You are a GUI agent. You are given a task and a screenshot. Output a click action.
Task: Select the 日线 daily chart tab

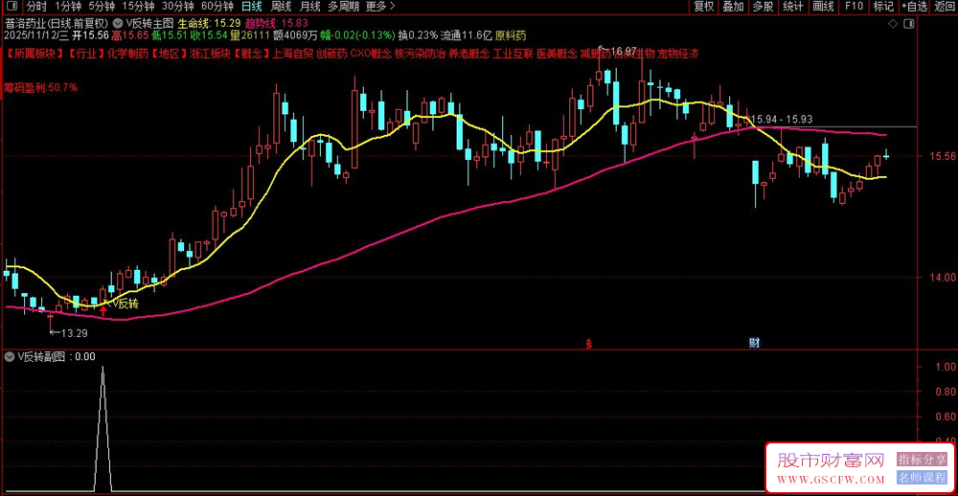[x=252, y=7]
